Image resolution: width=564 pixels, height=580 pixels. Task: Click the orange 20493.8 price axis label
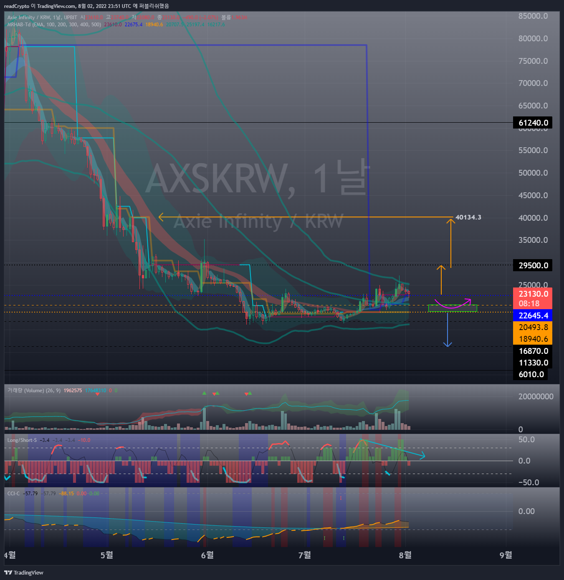pos(533,327)
